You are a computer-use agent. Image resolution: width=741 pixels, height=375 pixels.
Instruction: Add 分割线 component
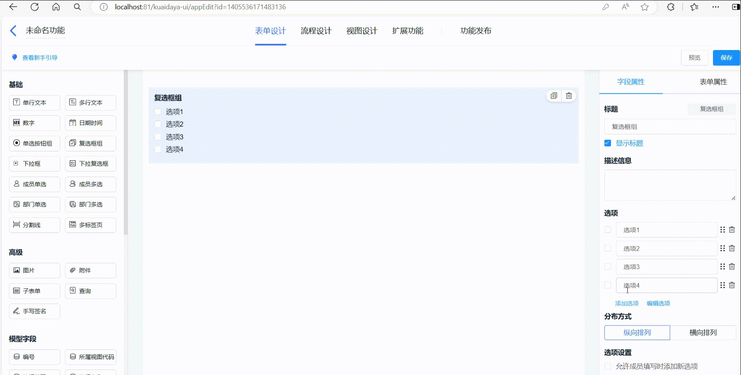(x=35, y=225)
